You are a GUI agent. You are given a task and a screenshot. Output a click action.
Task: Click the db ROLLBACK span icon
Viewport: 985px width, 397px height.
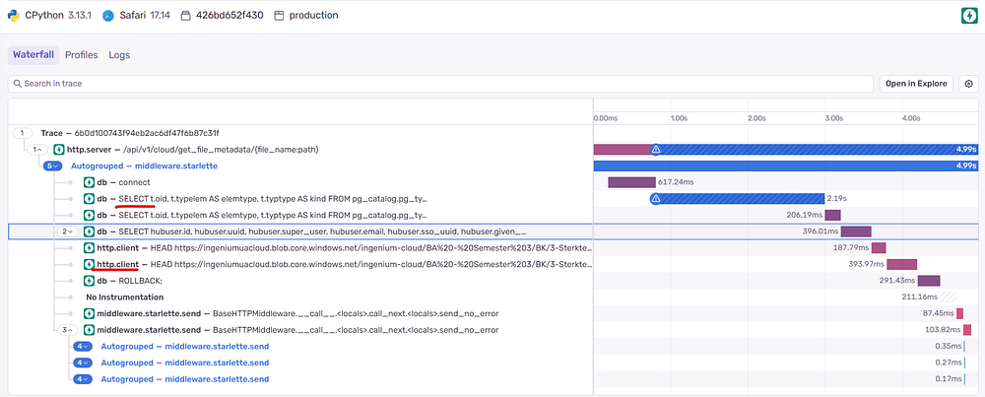pos(90,280)
